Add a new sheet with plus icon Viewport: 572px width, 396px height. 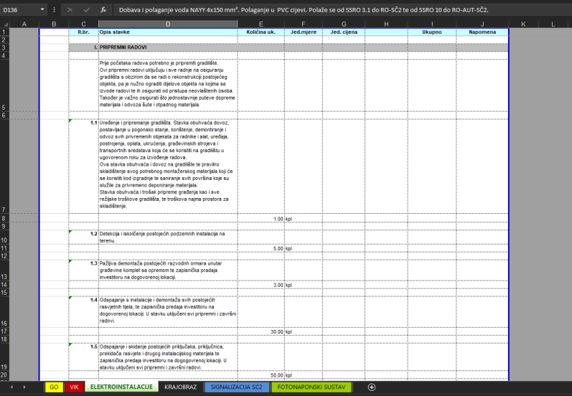[371, 387]
